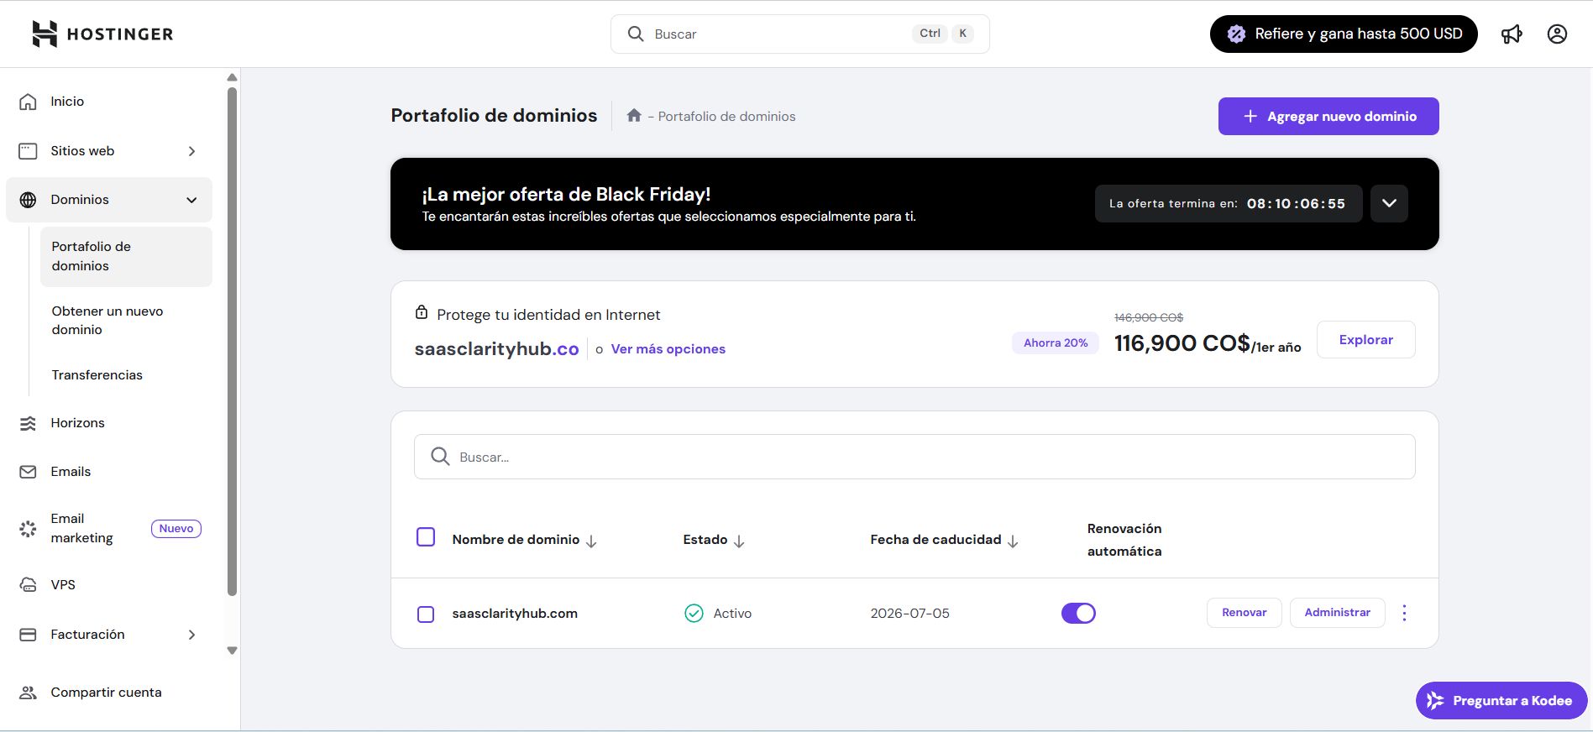Open Ver más opciones link
The height and width of the screenshot is (732, 1593).
668,349
